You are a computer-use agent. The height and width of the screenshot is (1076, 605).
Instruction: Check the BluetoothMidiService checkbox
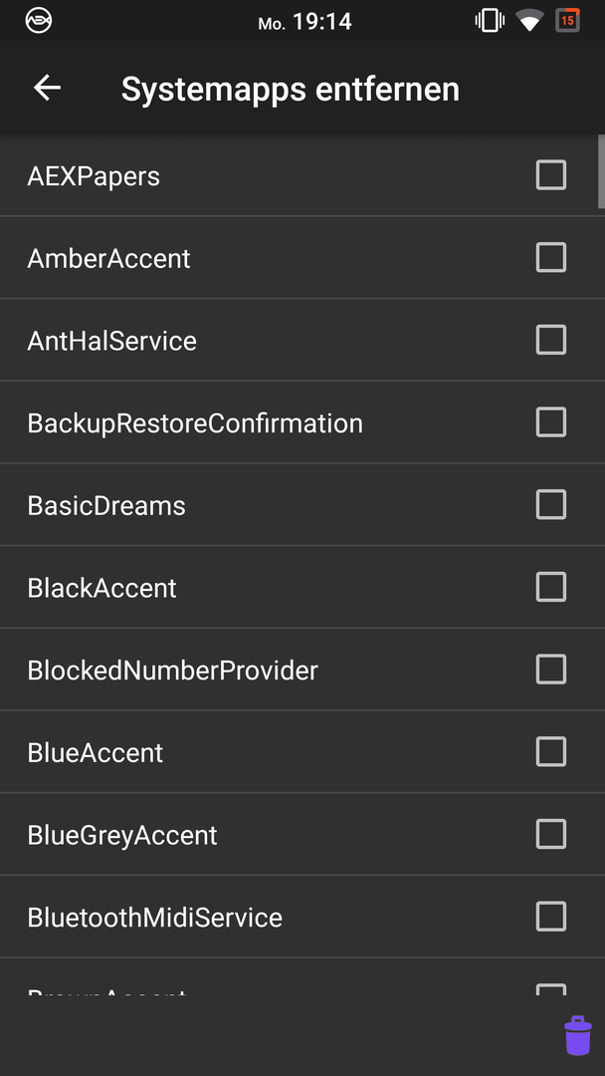point(551,917)
